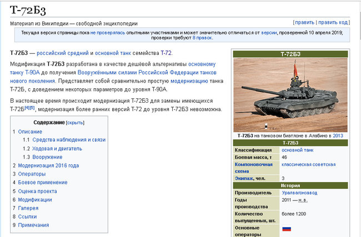Click the 'Содержание' contents heading
361x237 pixels.
[x=49, y=123]
